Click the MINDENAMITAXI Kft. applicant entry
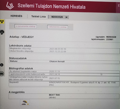This screenshot has height=109, width=120. point(82,84)
